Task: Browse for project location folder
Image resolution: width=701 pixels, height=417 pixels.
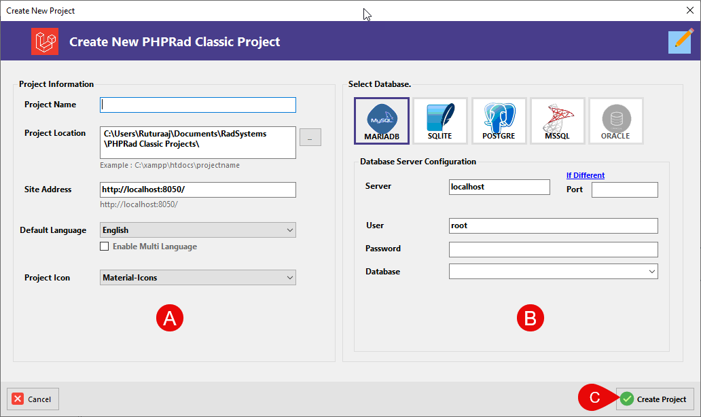Action: click(310, 137)
